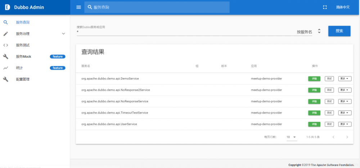Screen dimensions: 360x168
Task: Click the code brackets icon beside 服务测试
Action: (6, 45)
